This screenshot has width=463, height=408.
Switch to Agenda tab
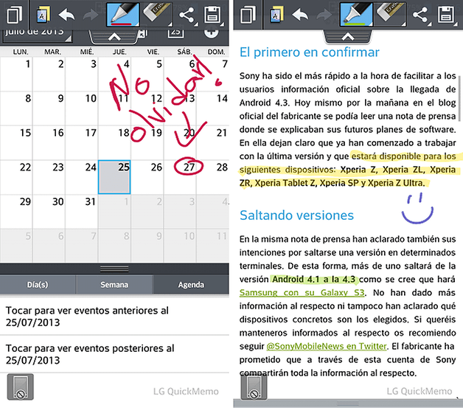(191, 285)
